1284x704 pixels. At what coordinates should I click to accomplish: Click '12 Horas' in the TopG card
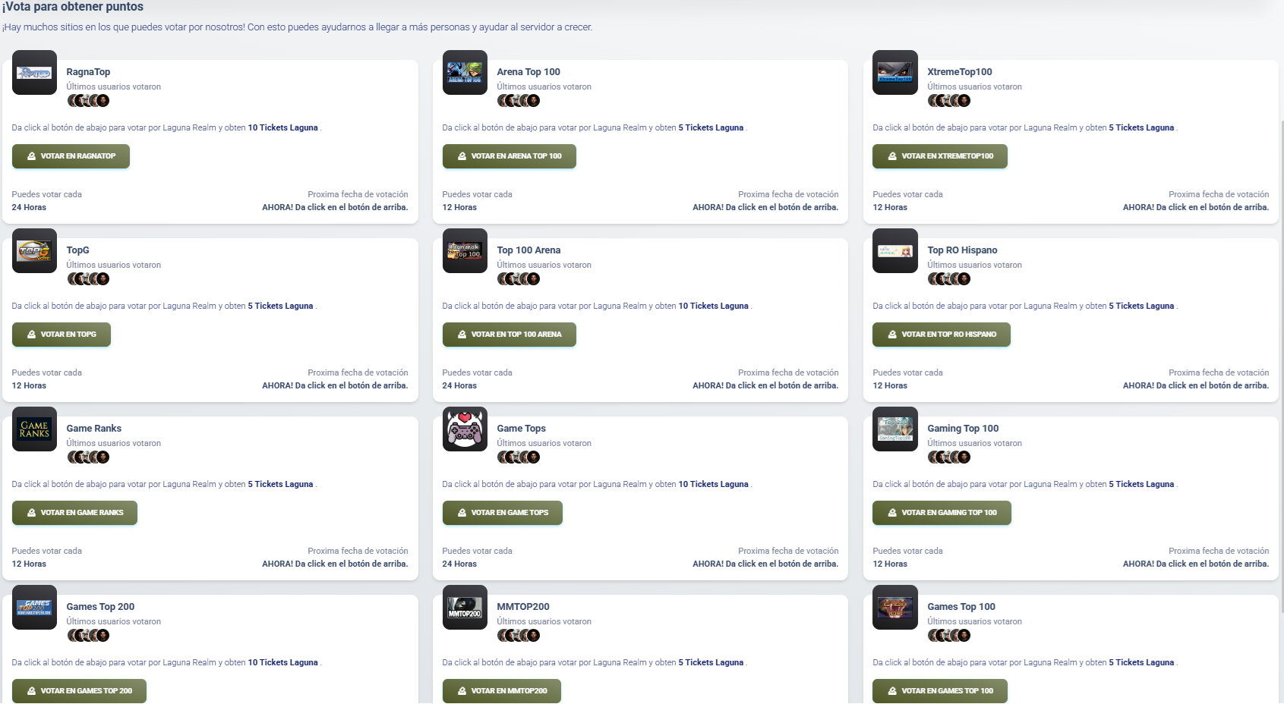point(29,385)
